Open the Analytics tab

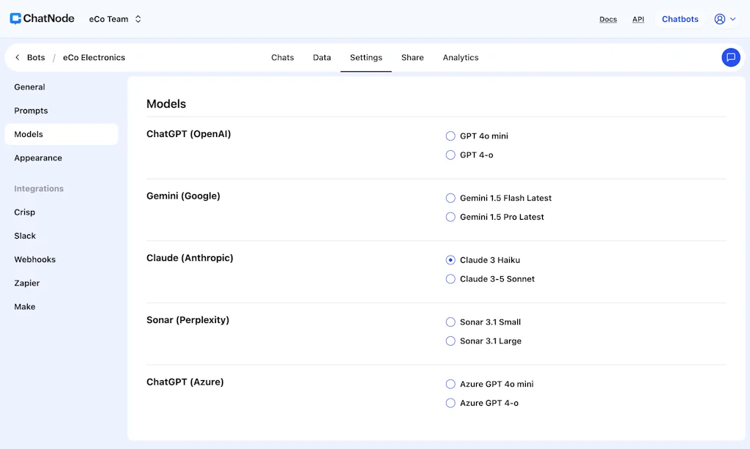(x=461, y=57)
